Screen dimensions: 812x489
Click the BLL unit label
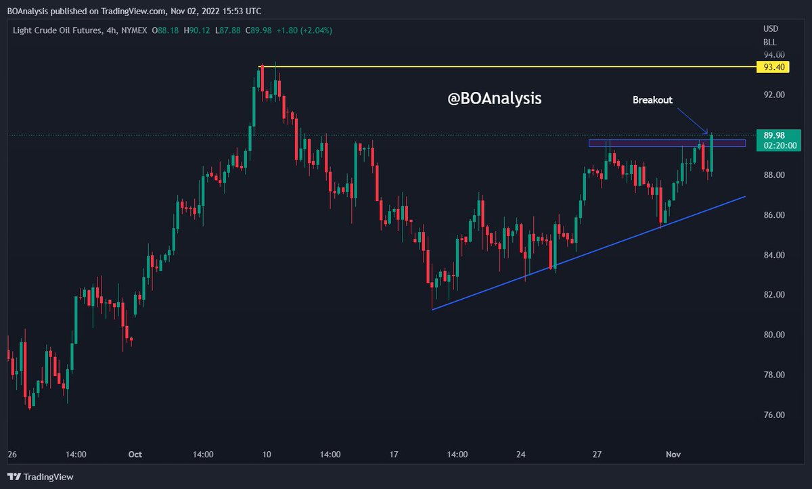[771, 42]
